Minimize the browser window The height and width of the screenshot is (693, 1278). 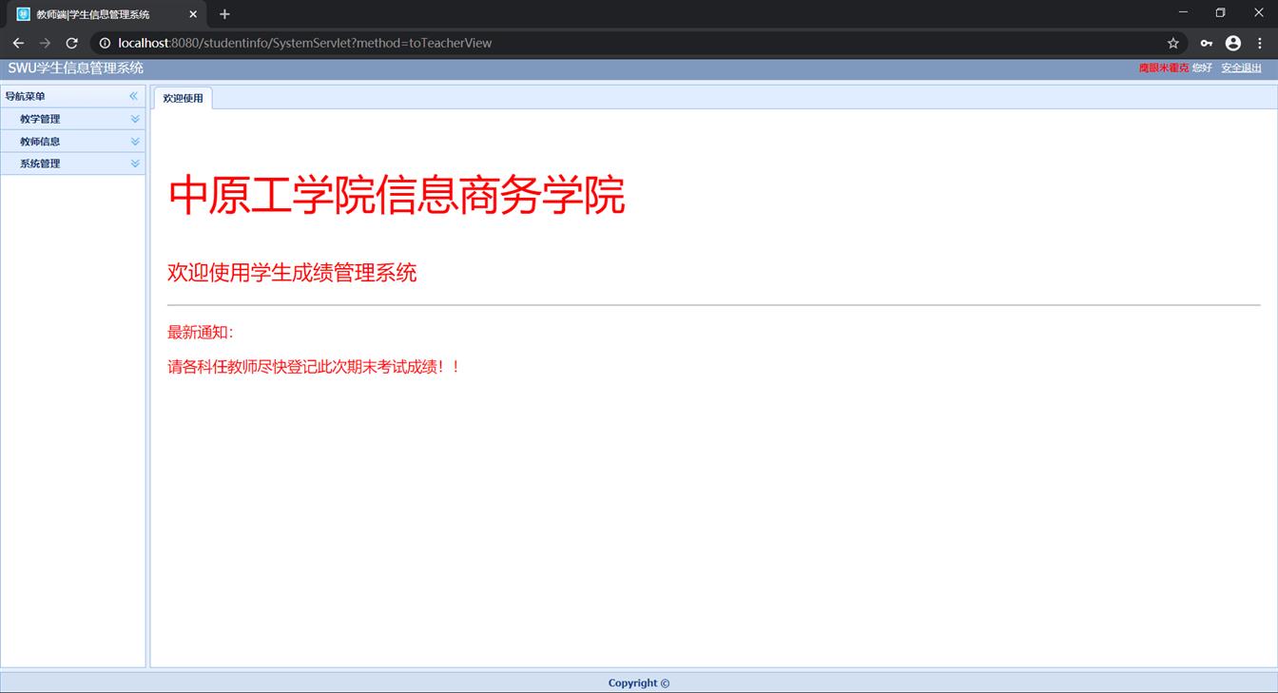click(1183, 12)
